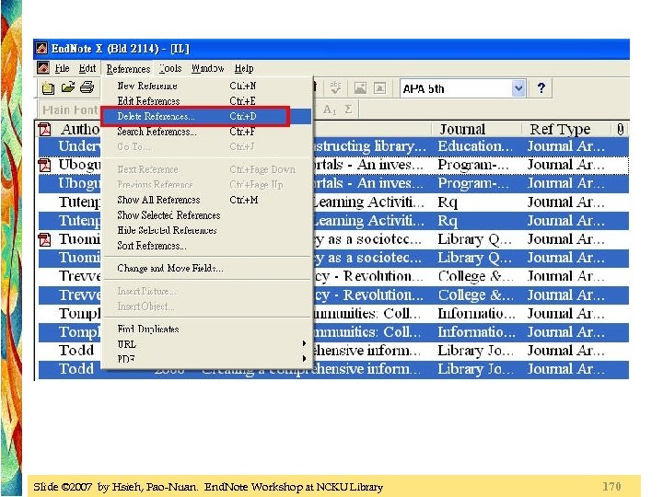Choose Change and Move Fields
Viewport: 663px width, 497px height.
coord(207,269)
